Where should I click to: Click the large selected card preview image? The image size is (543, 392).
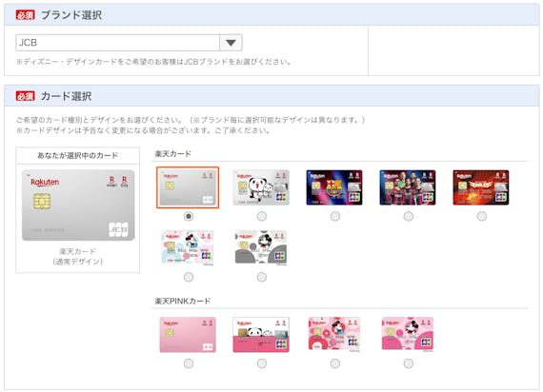[78, 206]
